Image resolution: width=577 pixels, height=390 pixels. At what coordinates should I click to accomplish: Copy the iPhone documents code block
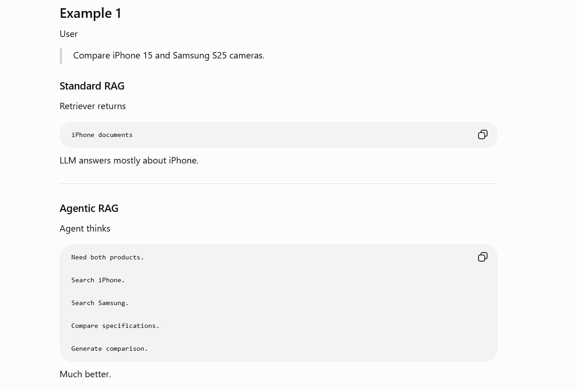[x=483, y=135]
